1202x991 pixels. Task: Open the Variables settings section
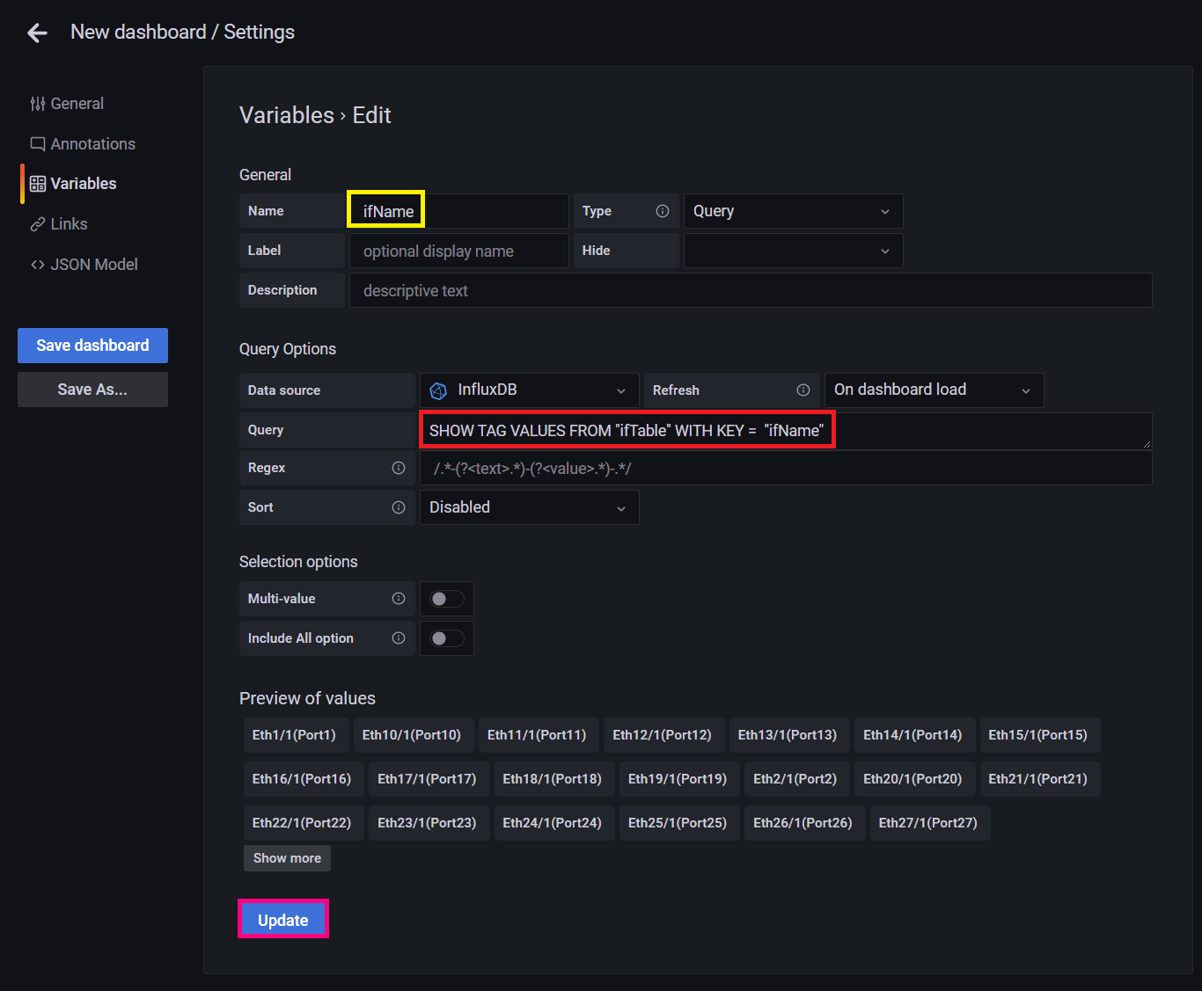click(73, 184)
